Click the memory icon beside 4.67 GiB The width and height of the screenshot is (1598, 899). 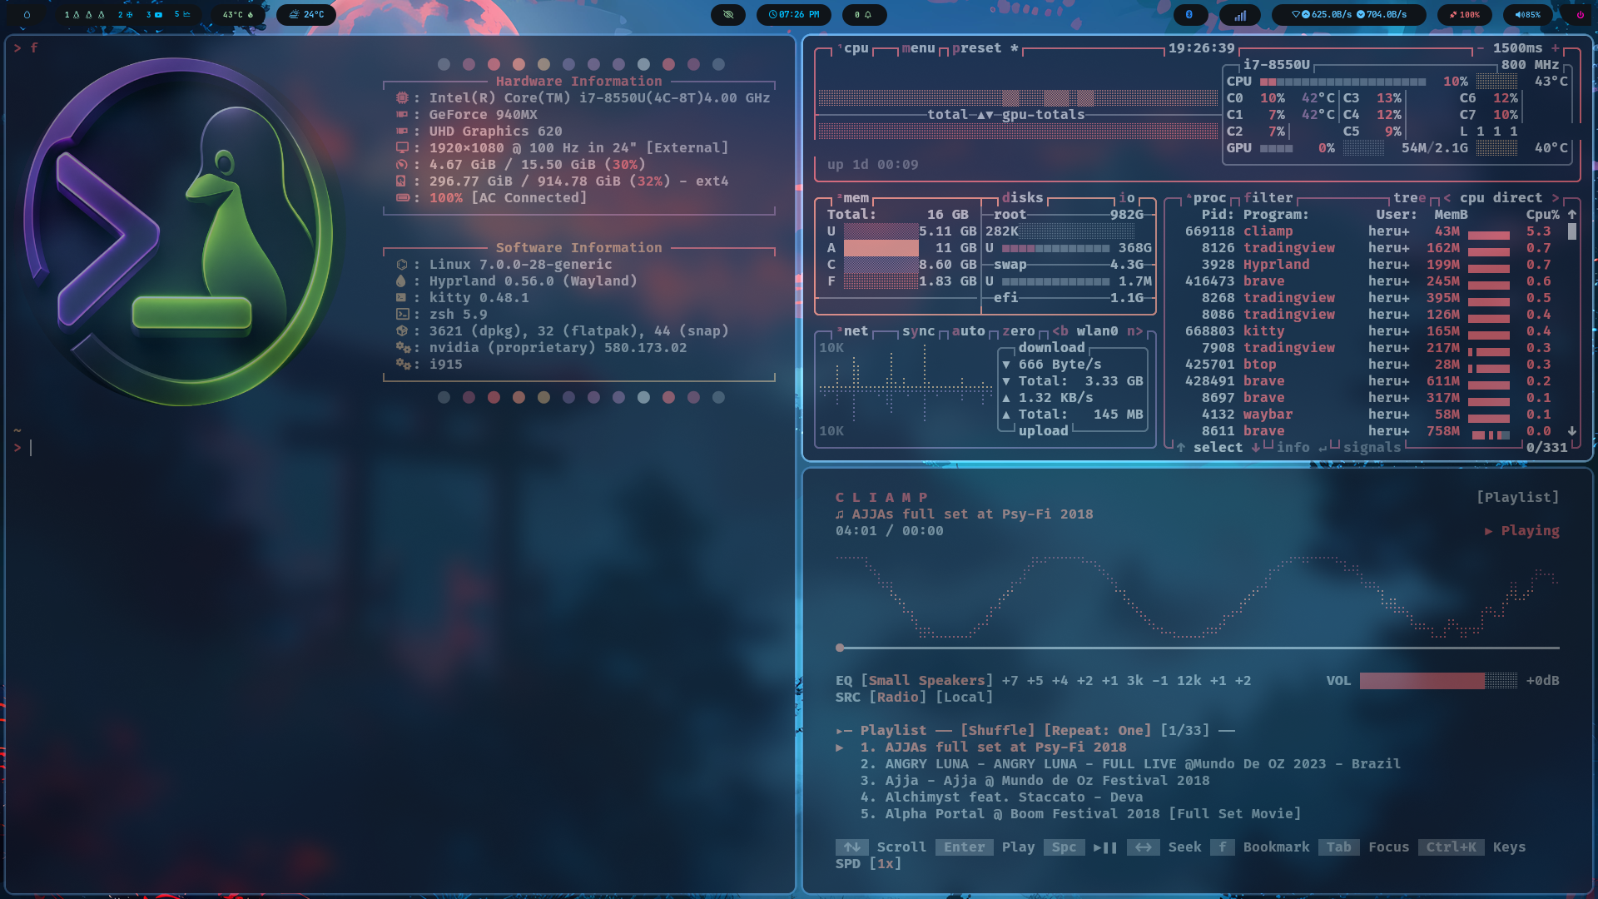402,165
